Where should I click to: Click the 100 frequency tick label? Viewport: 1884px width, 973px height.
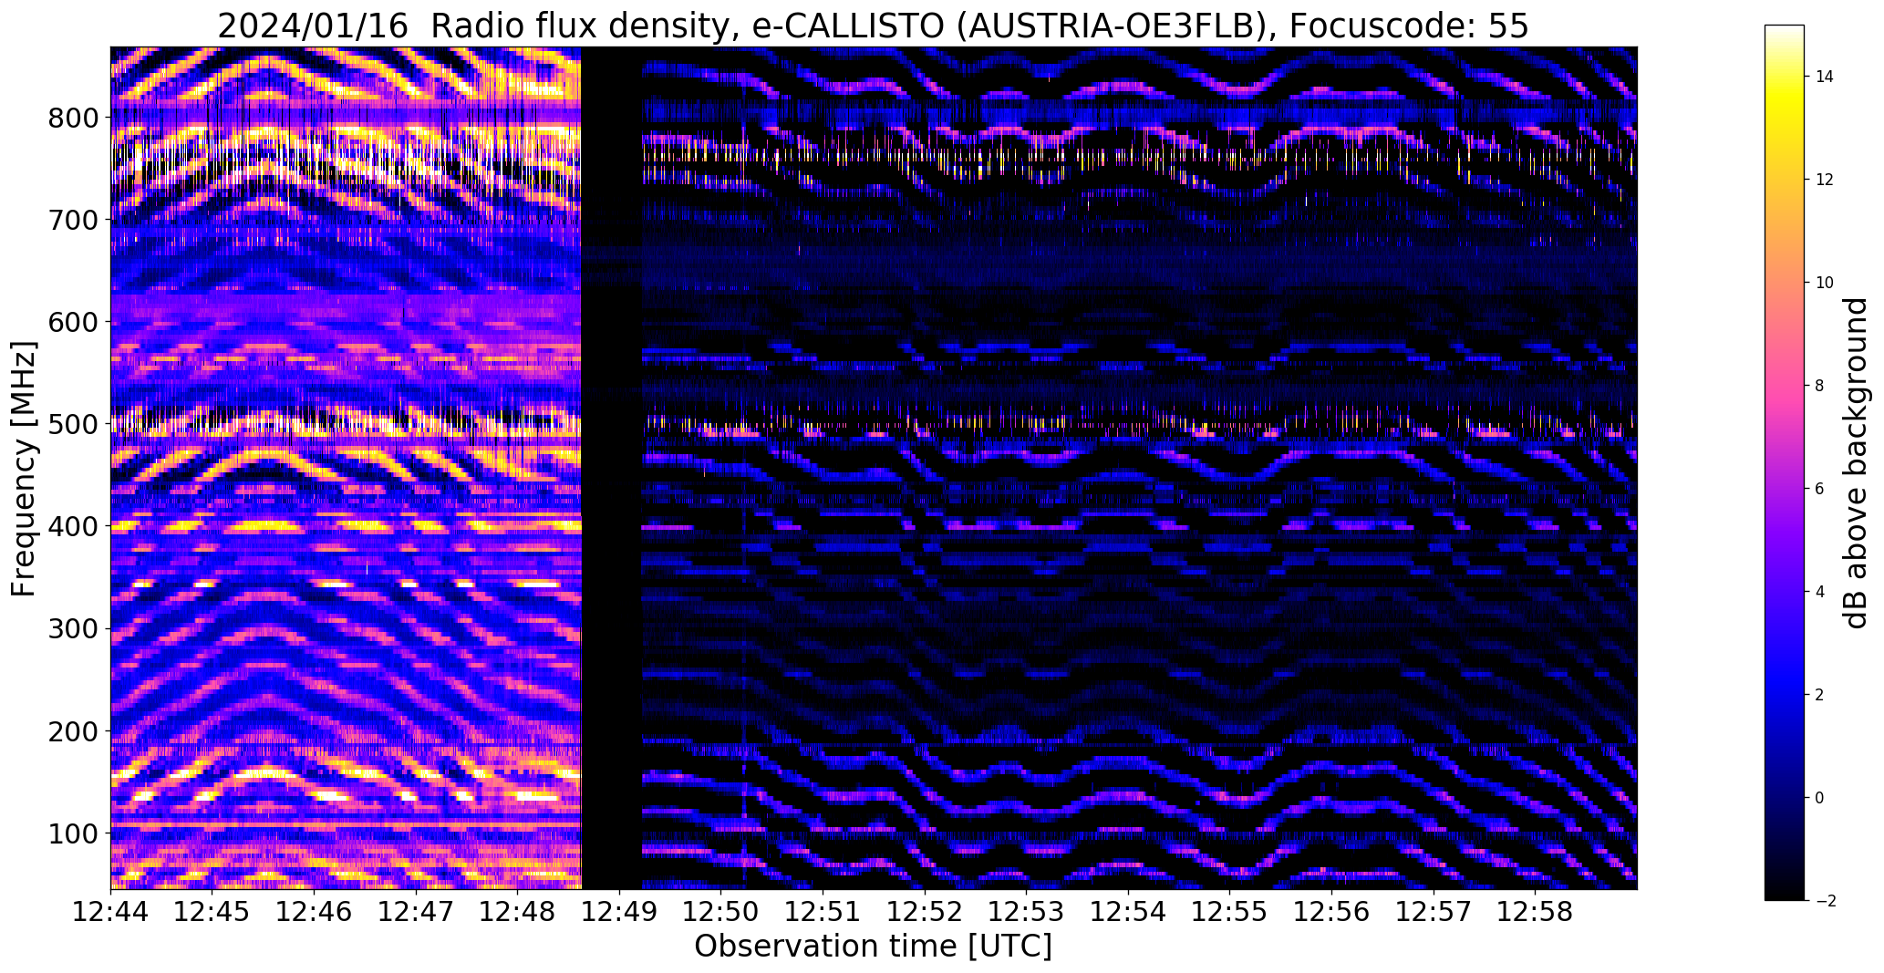[71, 833]
